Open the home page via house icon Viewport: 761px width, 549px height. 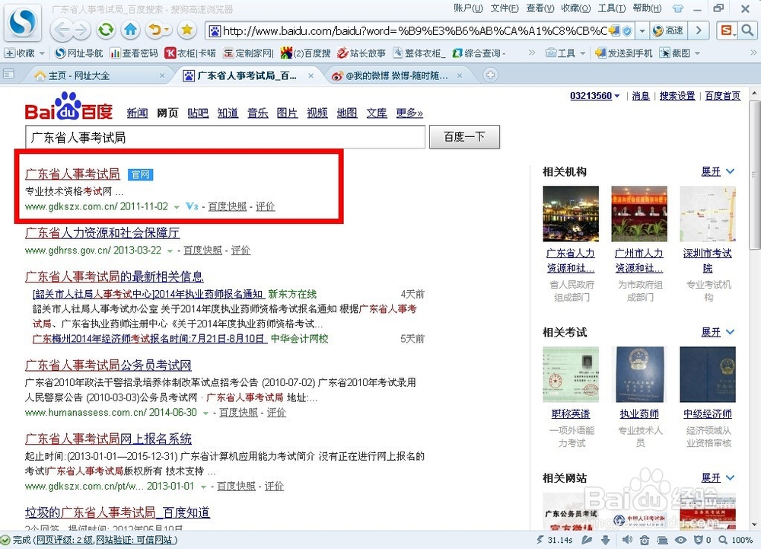pyautogui.click(x=130, y=30)
